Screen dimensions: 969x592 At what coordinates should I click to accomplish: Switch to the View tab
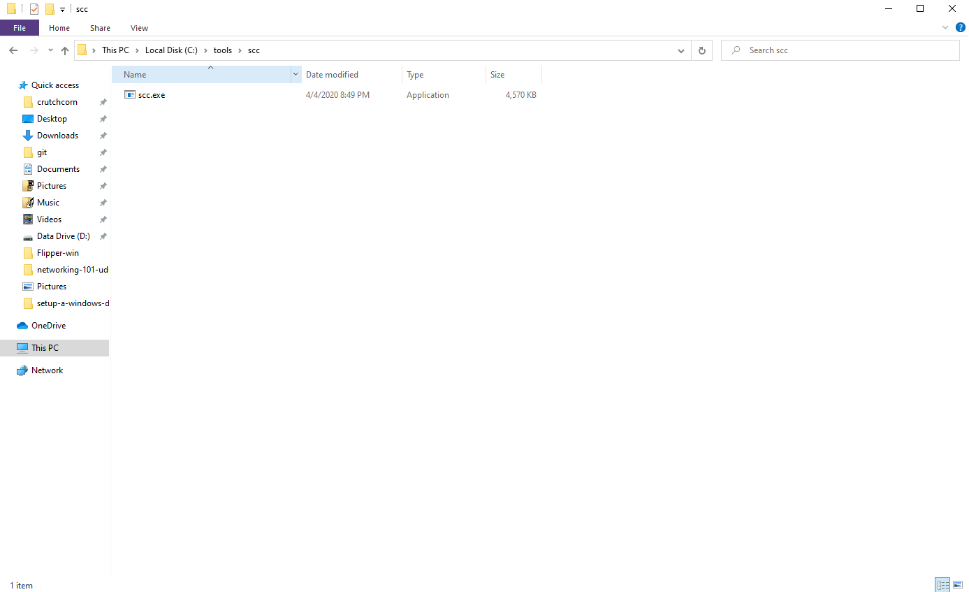(138, 27)
